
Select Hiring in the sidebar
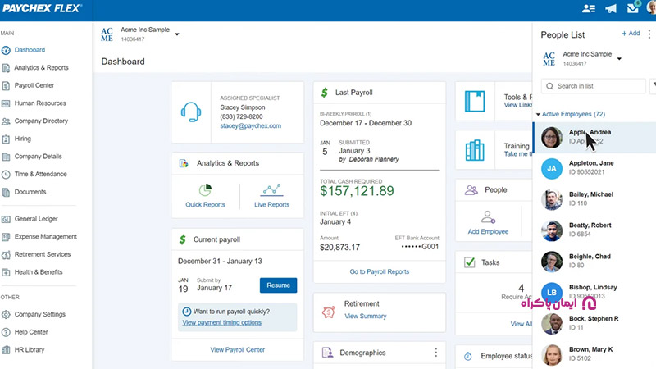[x=23, y=139]
